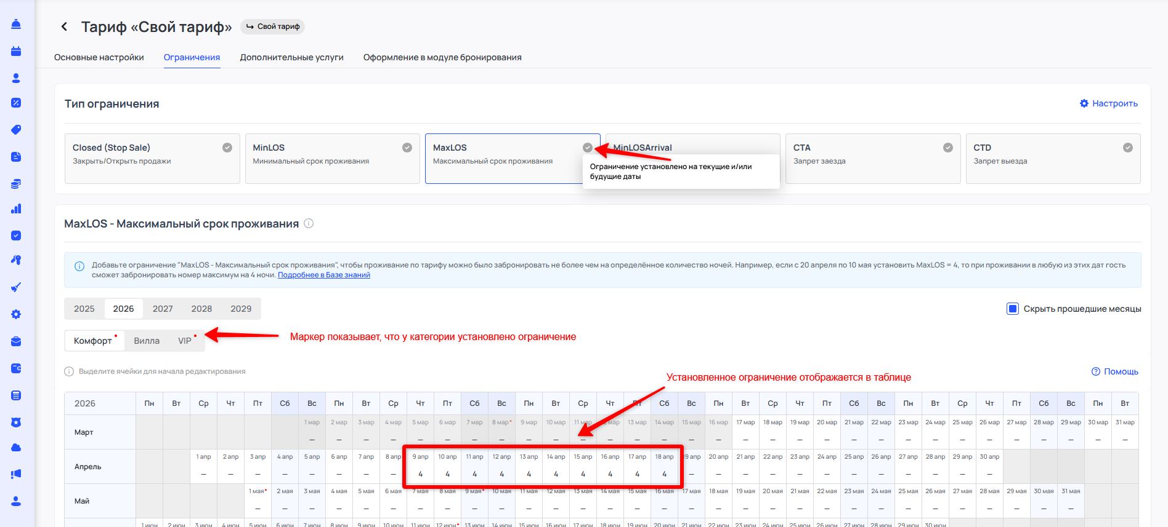Click the bar chart analytics sidebar icon
Image resolution: width=1168 pixels, height=527 pixels.
(x=16, y=209)
